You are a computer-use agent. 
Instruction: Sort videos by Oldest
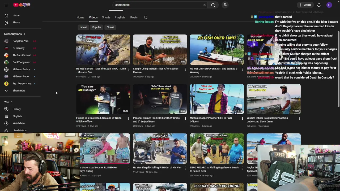(x=110, y=27)
